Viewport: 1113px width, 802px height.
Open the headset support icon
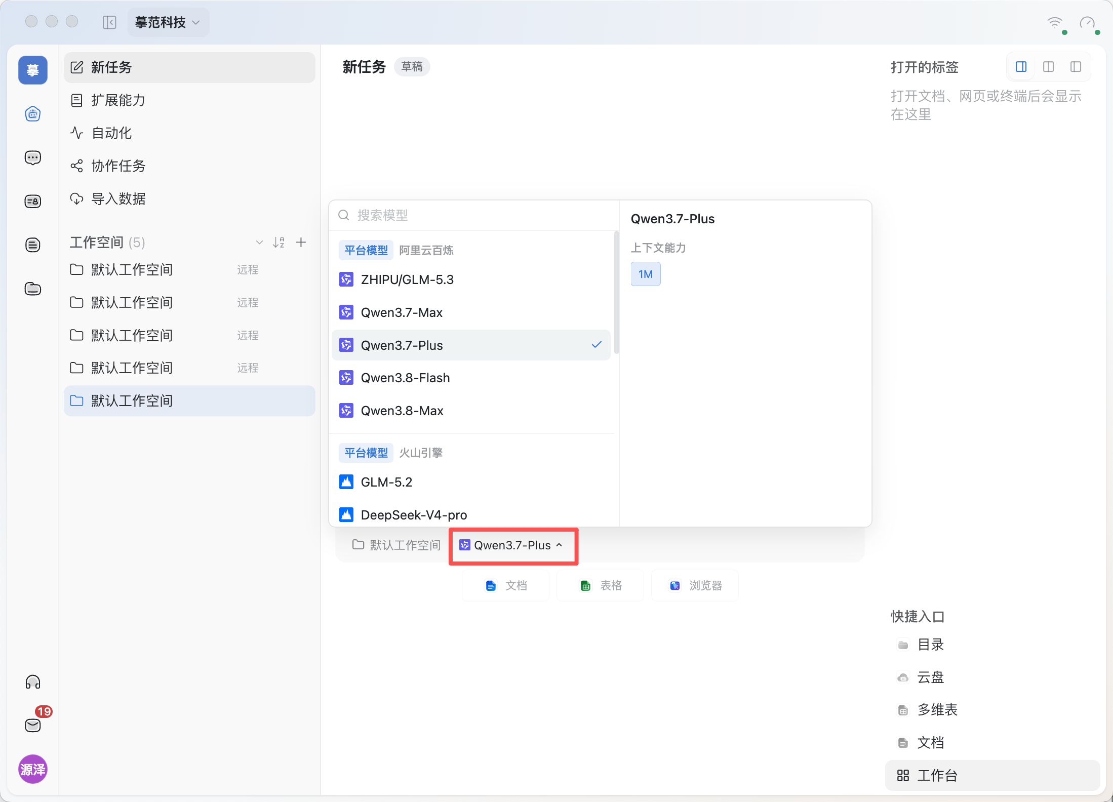(x=33, y=682)
